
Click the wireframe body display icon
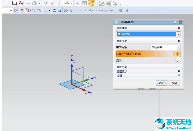click(x=54, y=11)
